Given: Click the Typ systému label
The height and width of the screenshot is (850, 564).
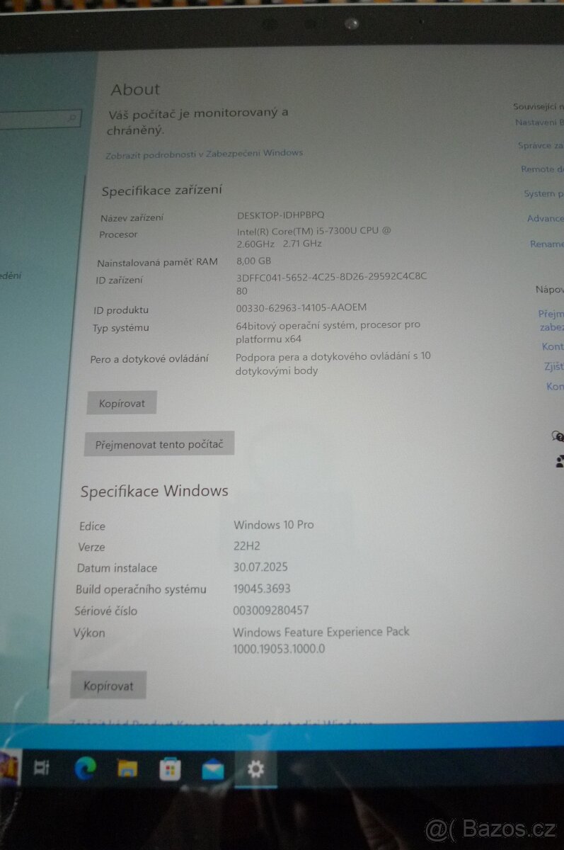Looking at the screenshot, I should pos(120,329).
